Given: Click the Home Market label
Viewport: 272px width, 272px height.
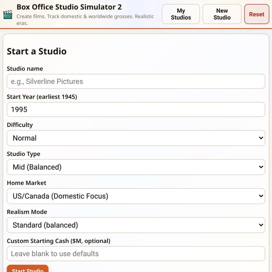Looking at the screenshot, I should (27, 183).
